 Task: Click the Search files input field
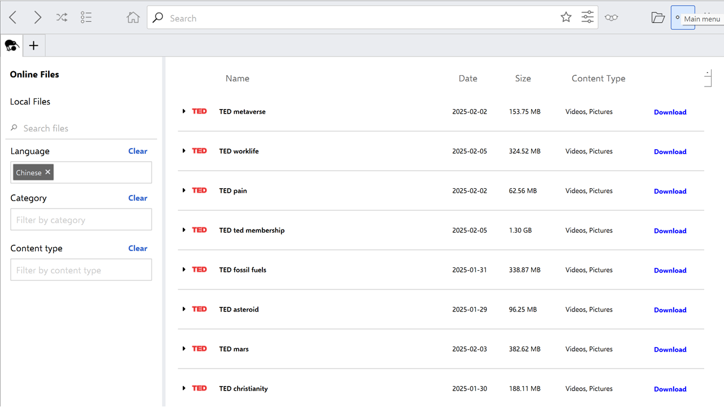(85, 128)
